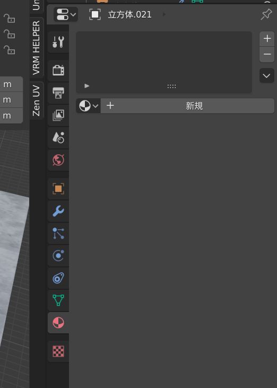Add a material slot with plus button
277x388 pixels.
click(267, 39)
